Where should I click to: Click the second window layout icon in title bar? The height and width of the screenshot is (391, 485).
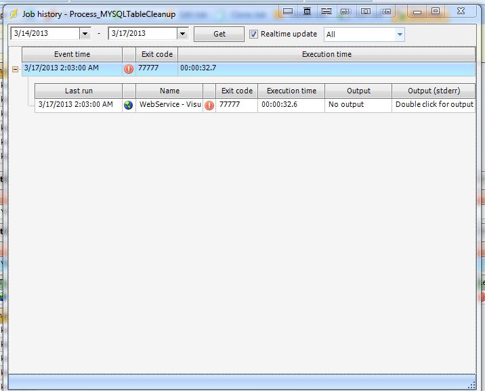[308, 11]
